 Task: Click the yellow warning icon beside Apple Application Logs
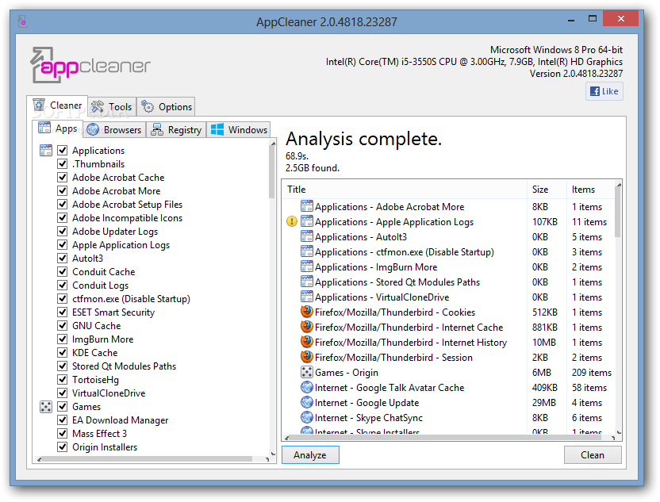tap(292, 221)
